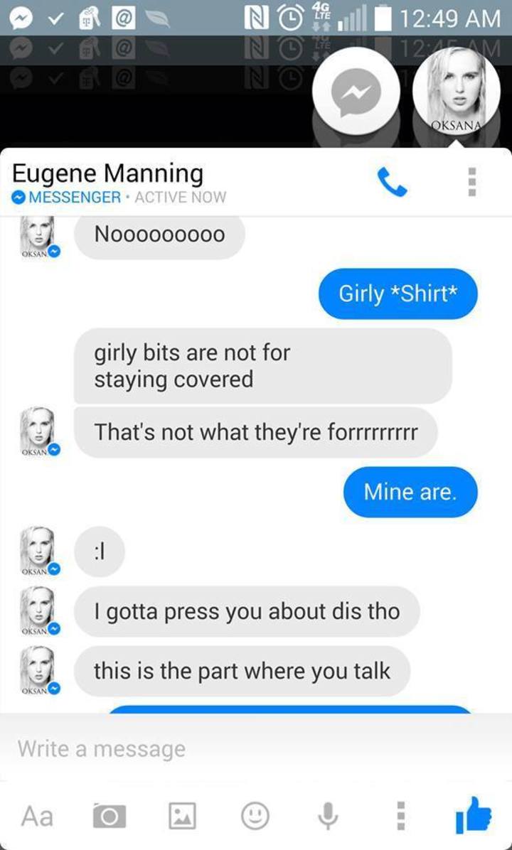Click the Write a message field
The height and width of the screenshot is (850, 512).
click(x=256, y=748)
